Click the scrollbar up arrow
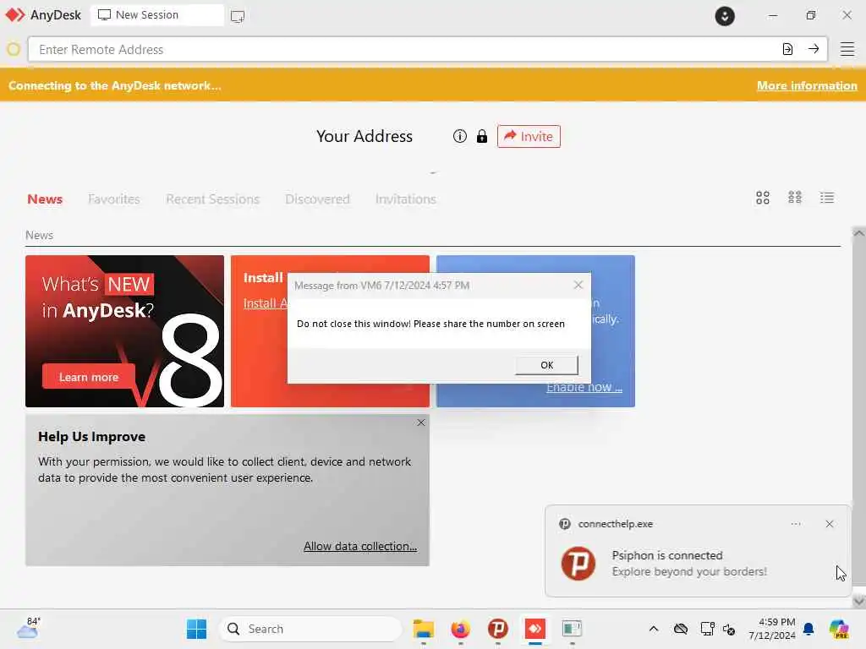Screen dimensions: 866x649 pyautogui.click(x=858, y=233)
